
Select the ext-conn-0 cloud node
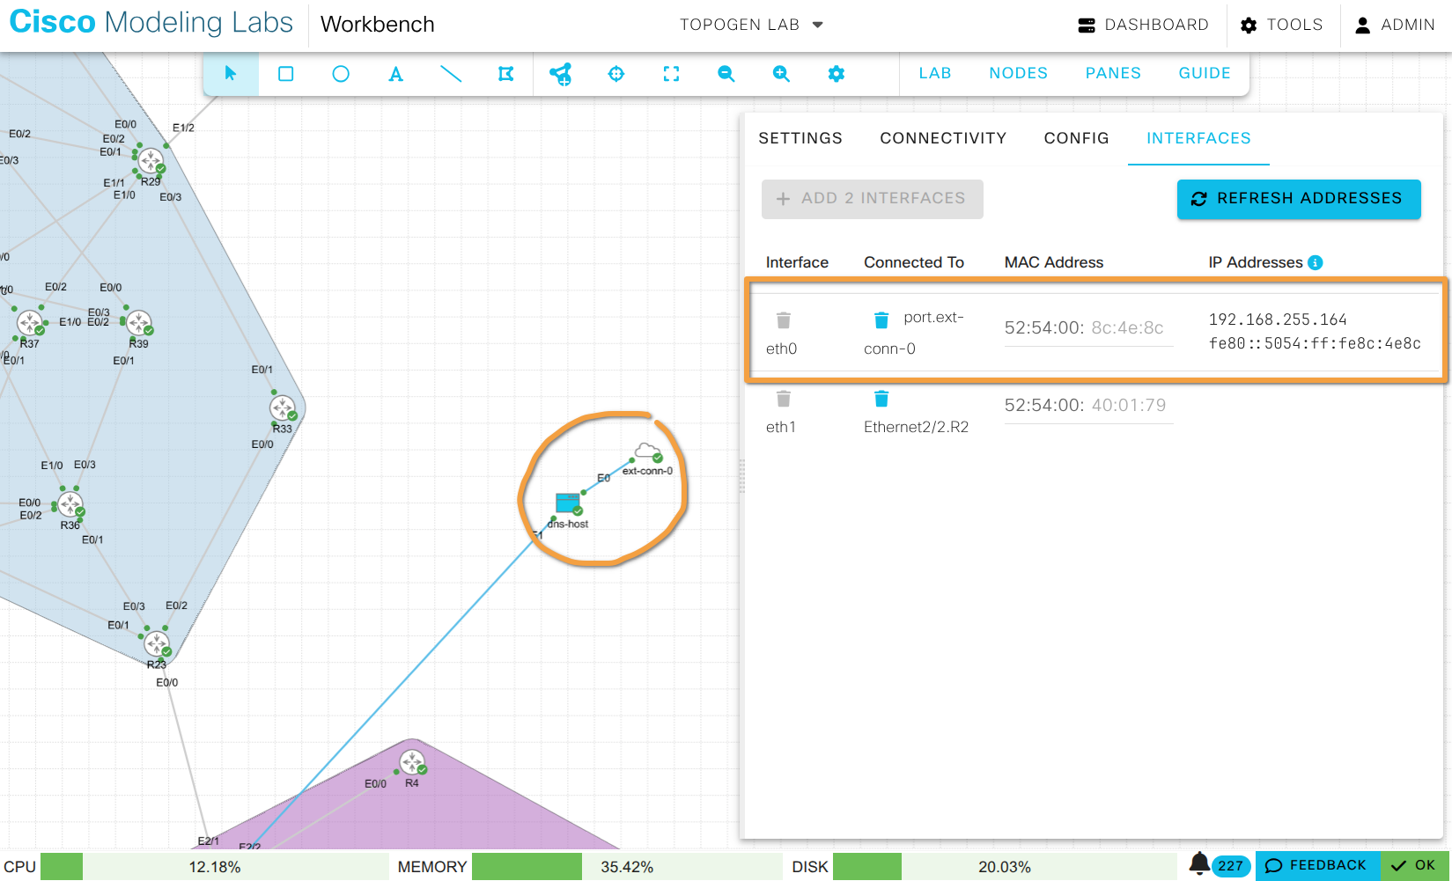[x=647, y=452]
